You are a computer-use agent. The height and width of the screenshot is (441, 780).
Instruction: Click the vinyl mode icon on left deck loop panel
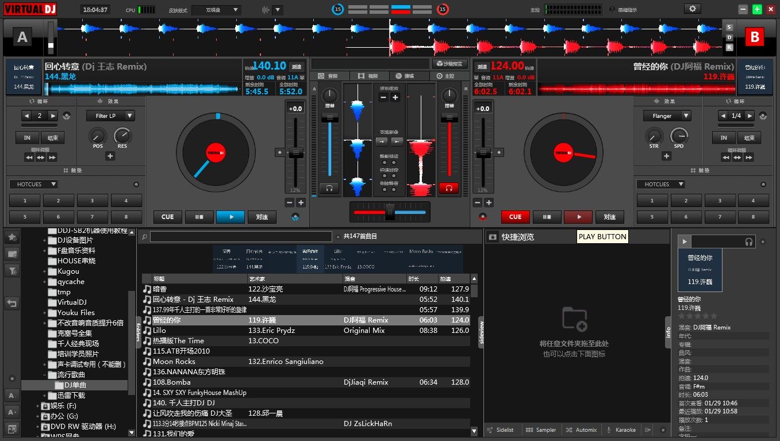66,116
